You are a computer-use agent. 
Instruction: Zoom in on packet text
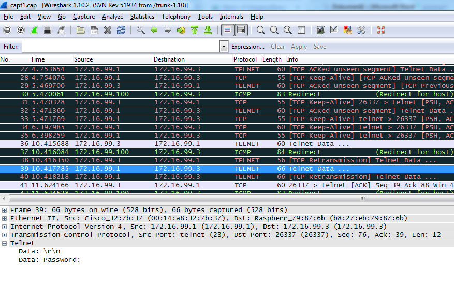tap(260, 30)
